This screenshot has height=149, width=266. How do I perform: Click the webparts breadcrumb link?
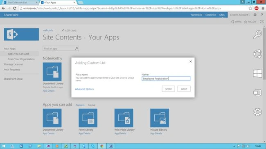pyautogui.click(x=48, y=31)
